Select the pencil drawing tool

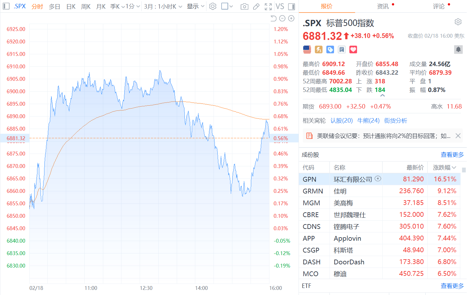point(256,6)
